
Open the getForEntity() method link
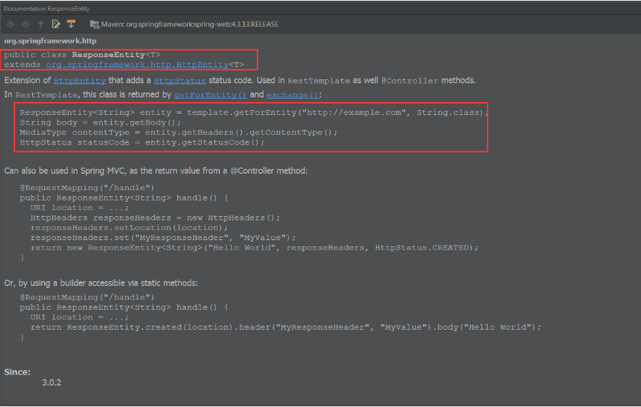[210, 94]
